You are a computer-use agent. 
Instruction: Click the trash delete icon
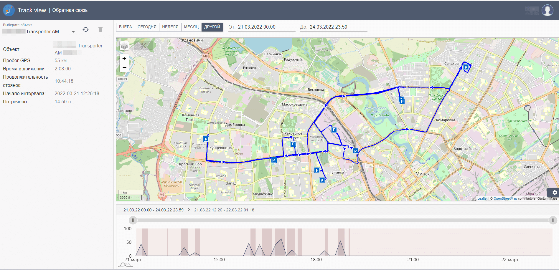pyautogui.click(x=100, y=29)
